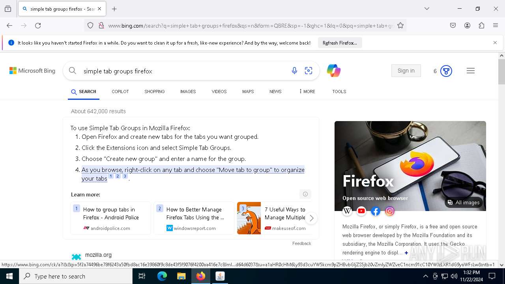Viewport: 505px width, 284px height.
Task: Open visual search camera icon
Action: click(309, 71)
